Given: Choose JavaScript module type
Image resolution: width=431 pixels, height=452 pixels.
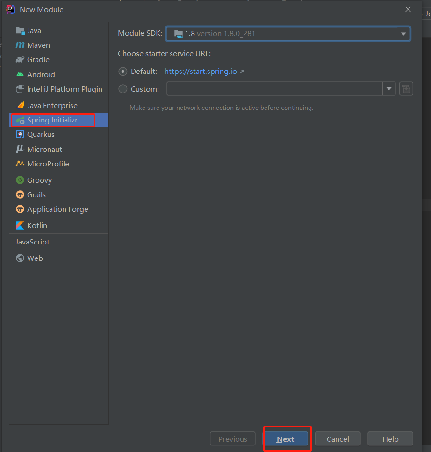Looking at the screenshot, I should [x=32, y=242].
